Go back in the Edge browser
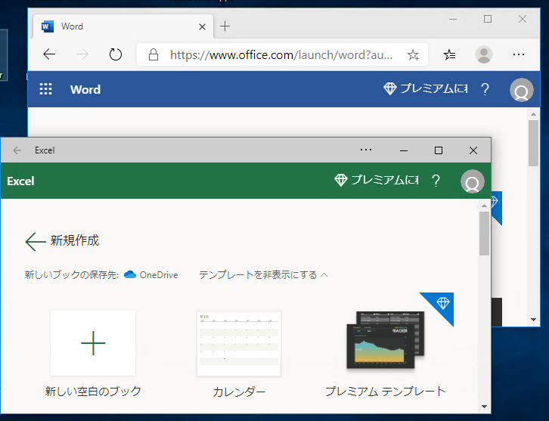Viewport: 549px width, 421px height. [49, 54]
